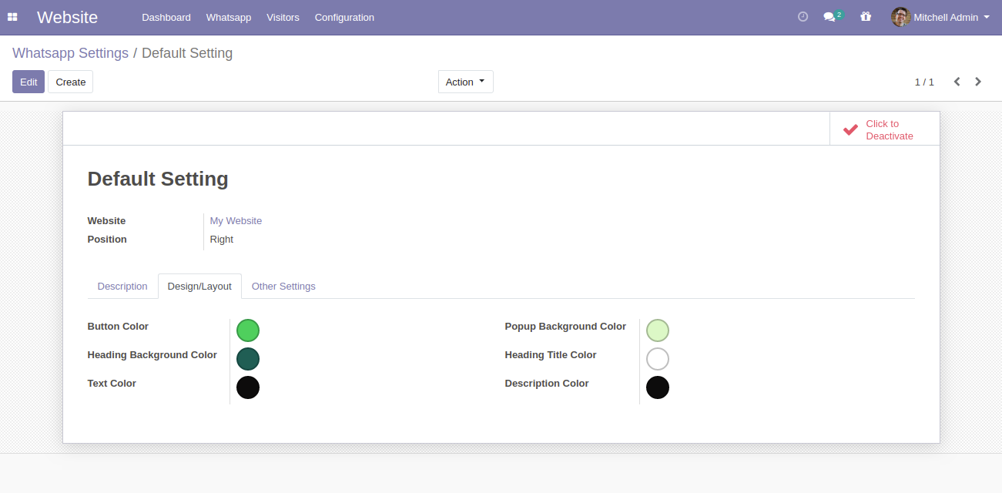
Task: Go to next record arrow
Action: coord(978,82)
